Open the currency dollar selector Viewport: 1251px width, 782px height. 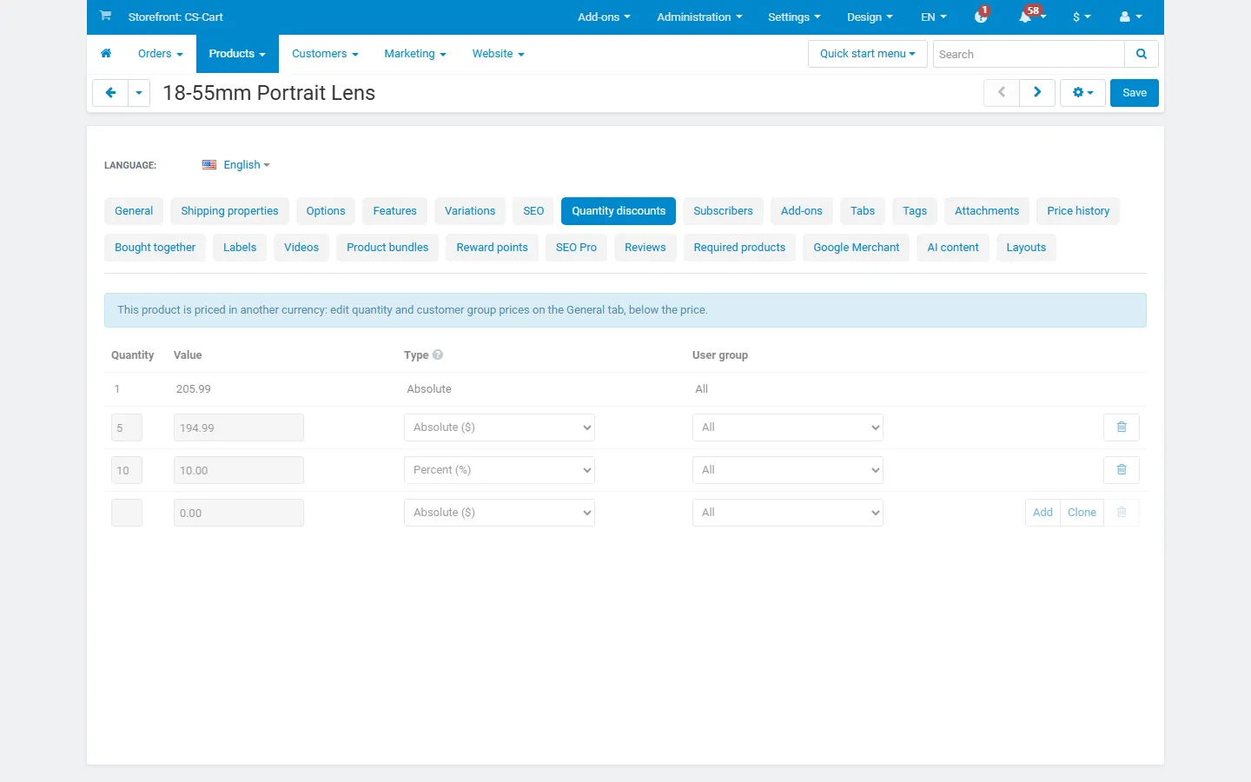[1082, 17]
